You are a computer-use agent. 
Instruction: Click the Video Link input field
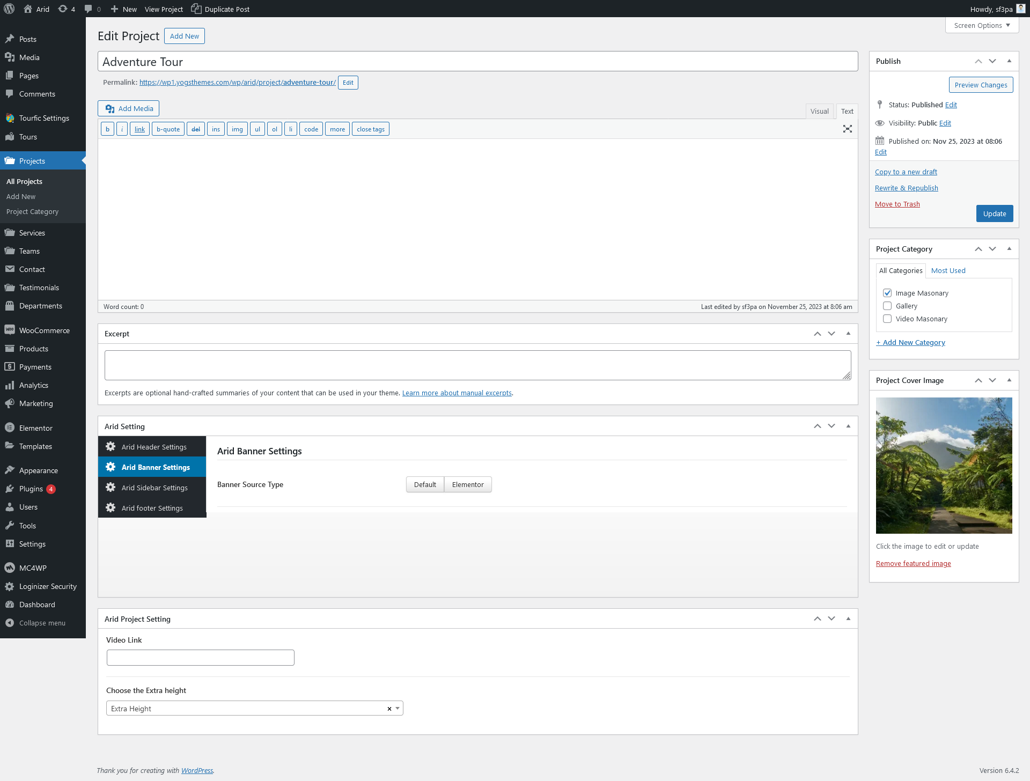coord(200,658)
